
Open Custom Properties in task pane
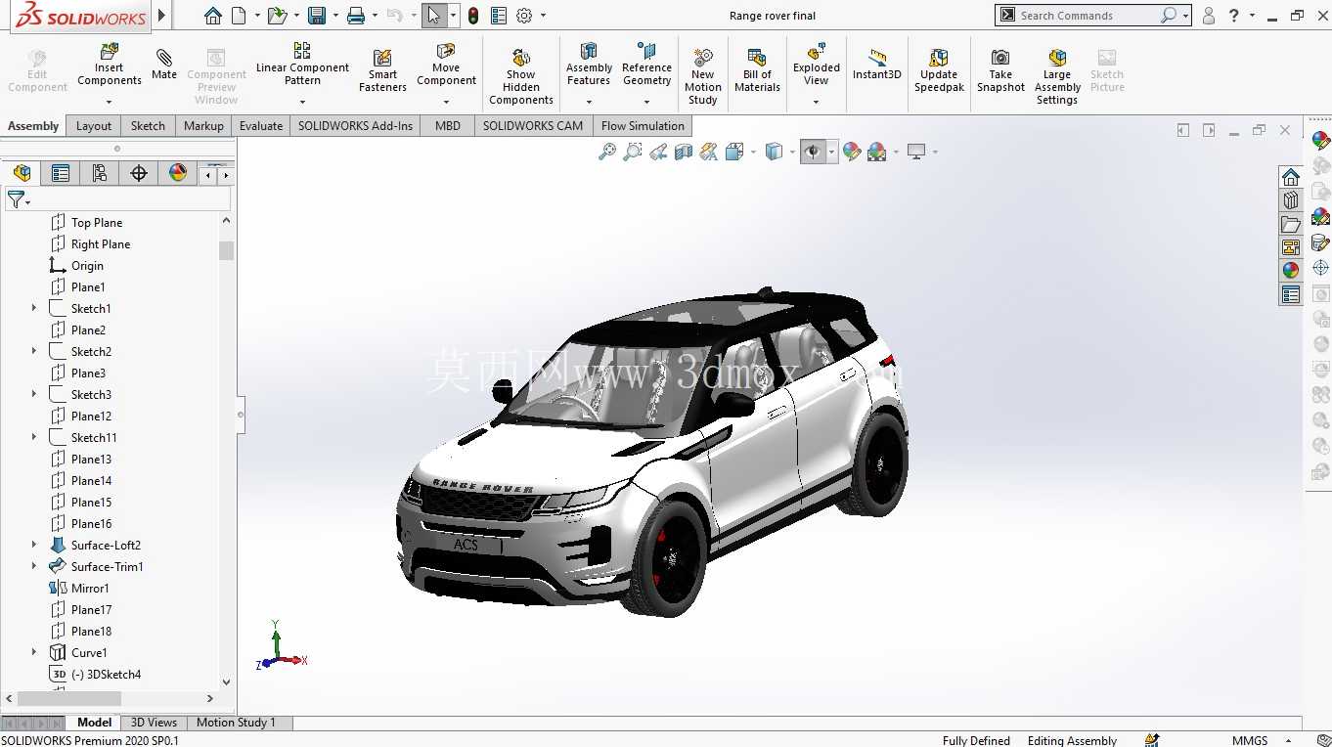[1291, 294]
